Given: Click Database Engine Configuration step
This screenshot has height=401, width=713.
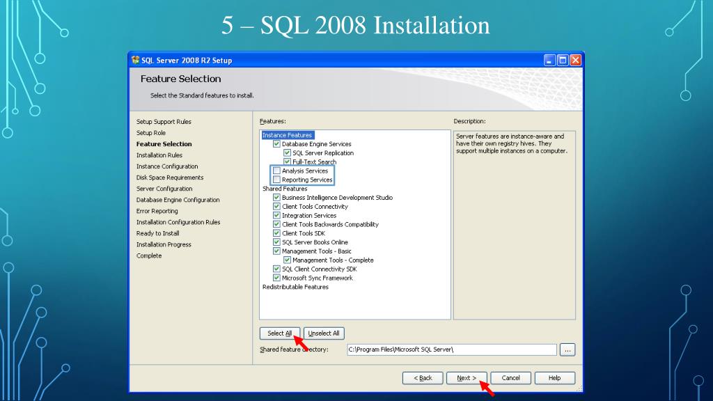Looking at the screenshot, I should point(178,200).
